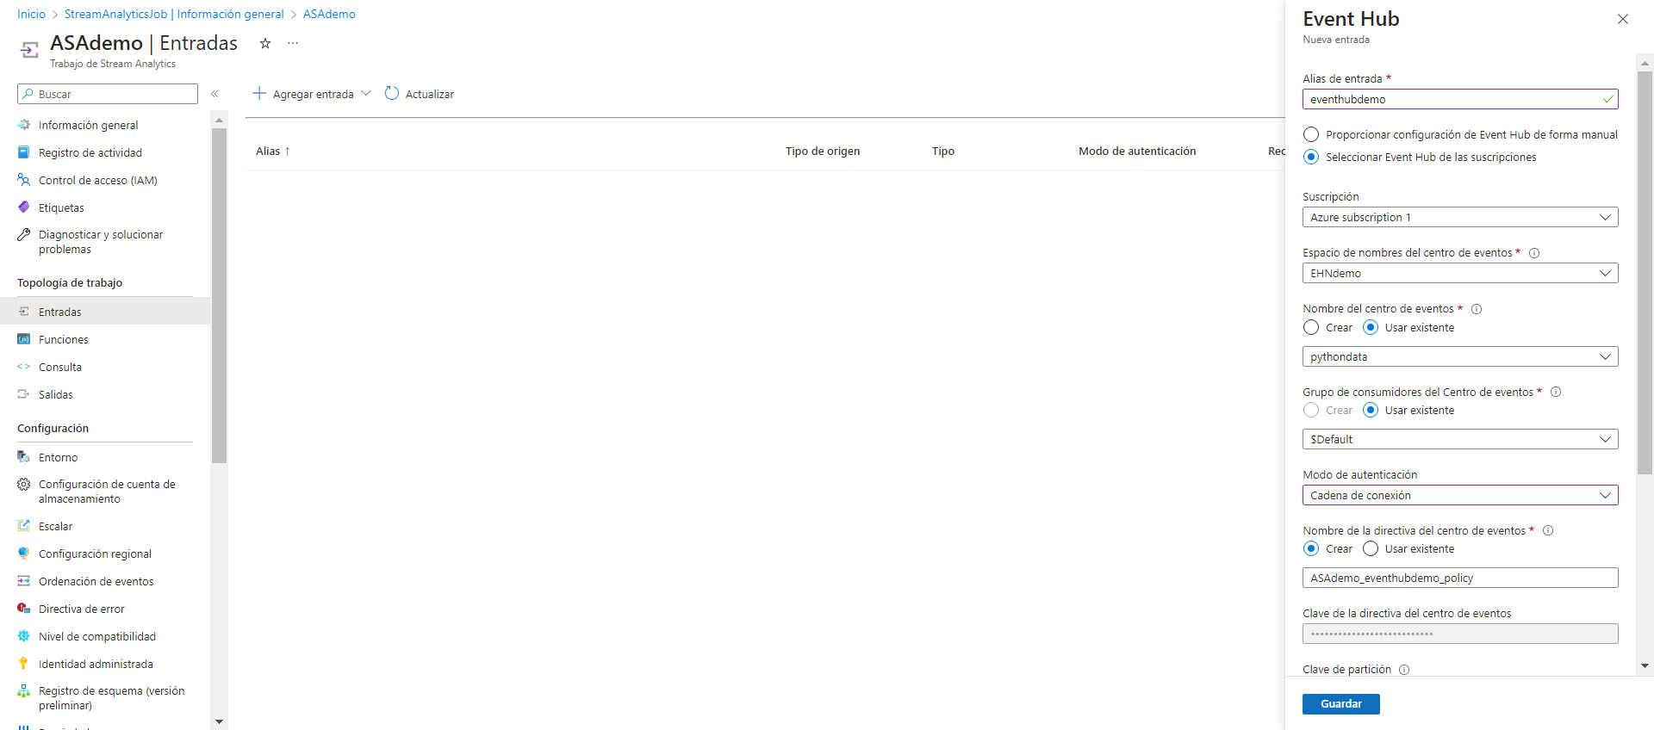Click the info icon next to Clave de partición
This screenshot has width=1654, height=730.
pos(1404,670)
